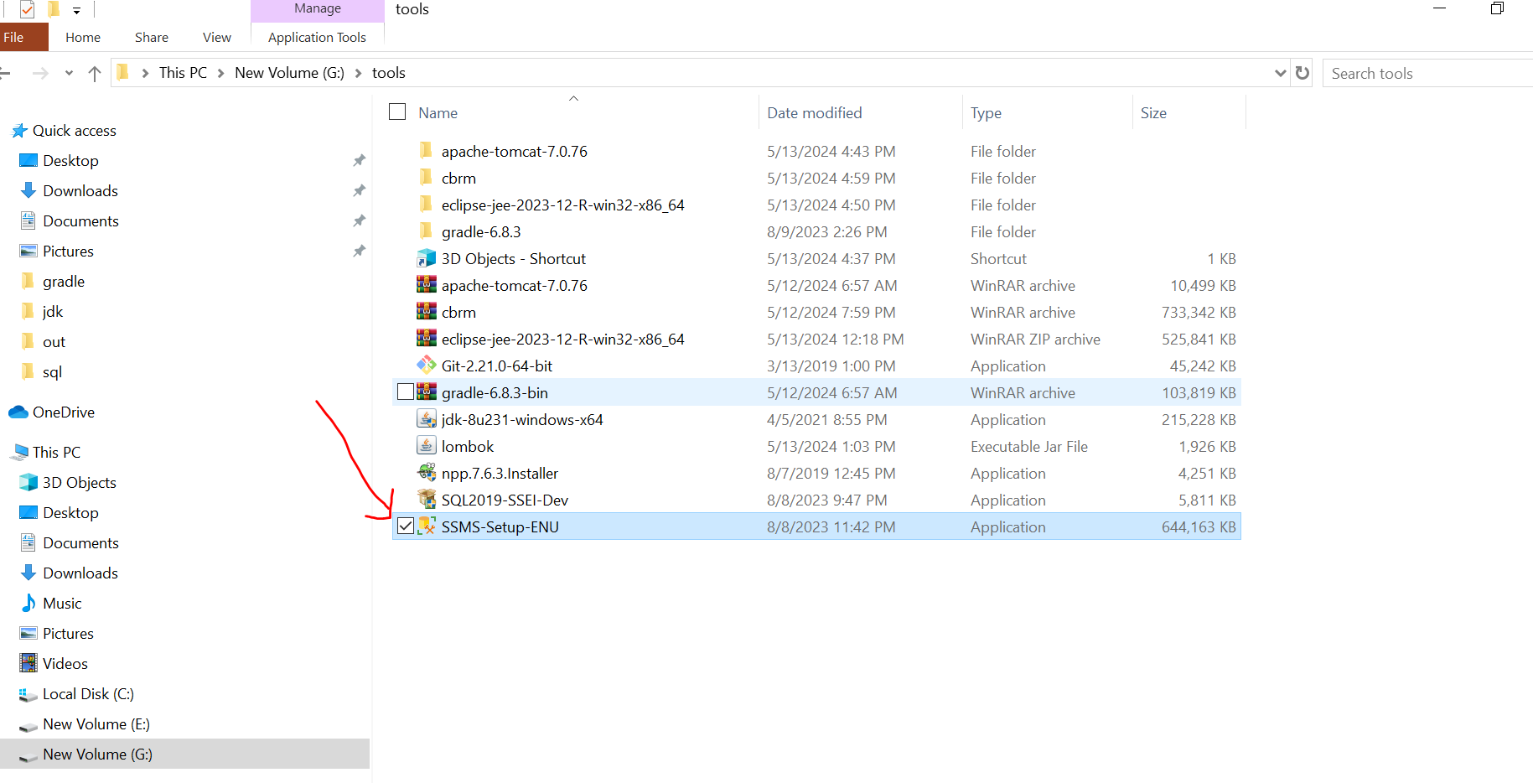
Task: Click the Manage contextual tab
Action: [x=318, y=9]
